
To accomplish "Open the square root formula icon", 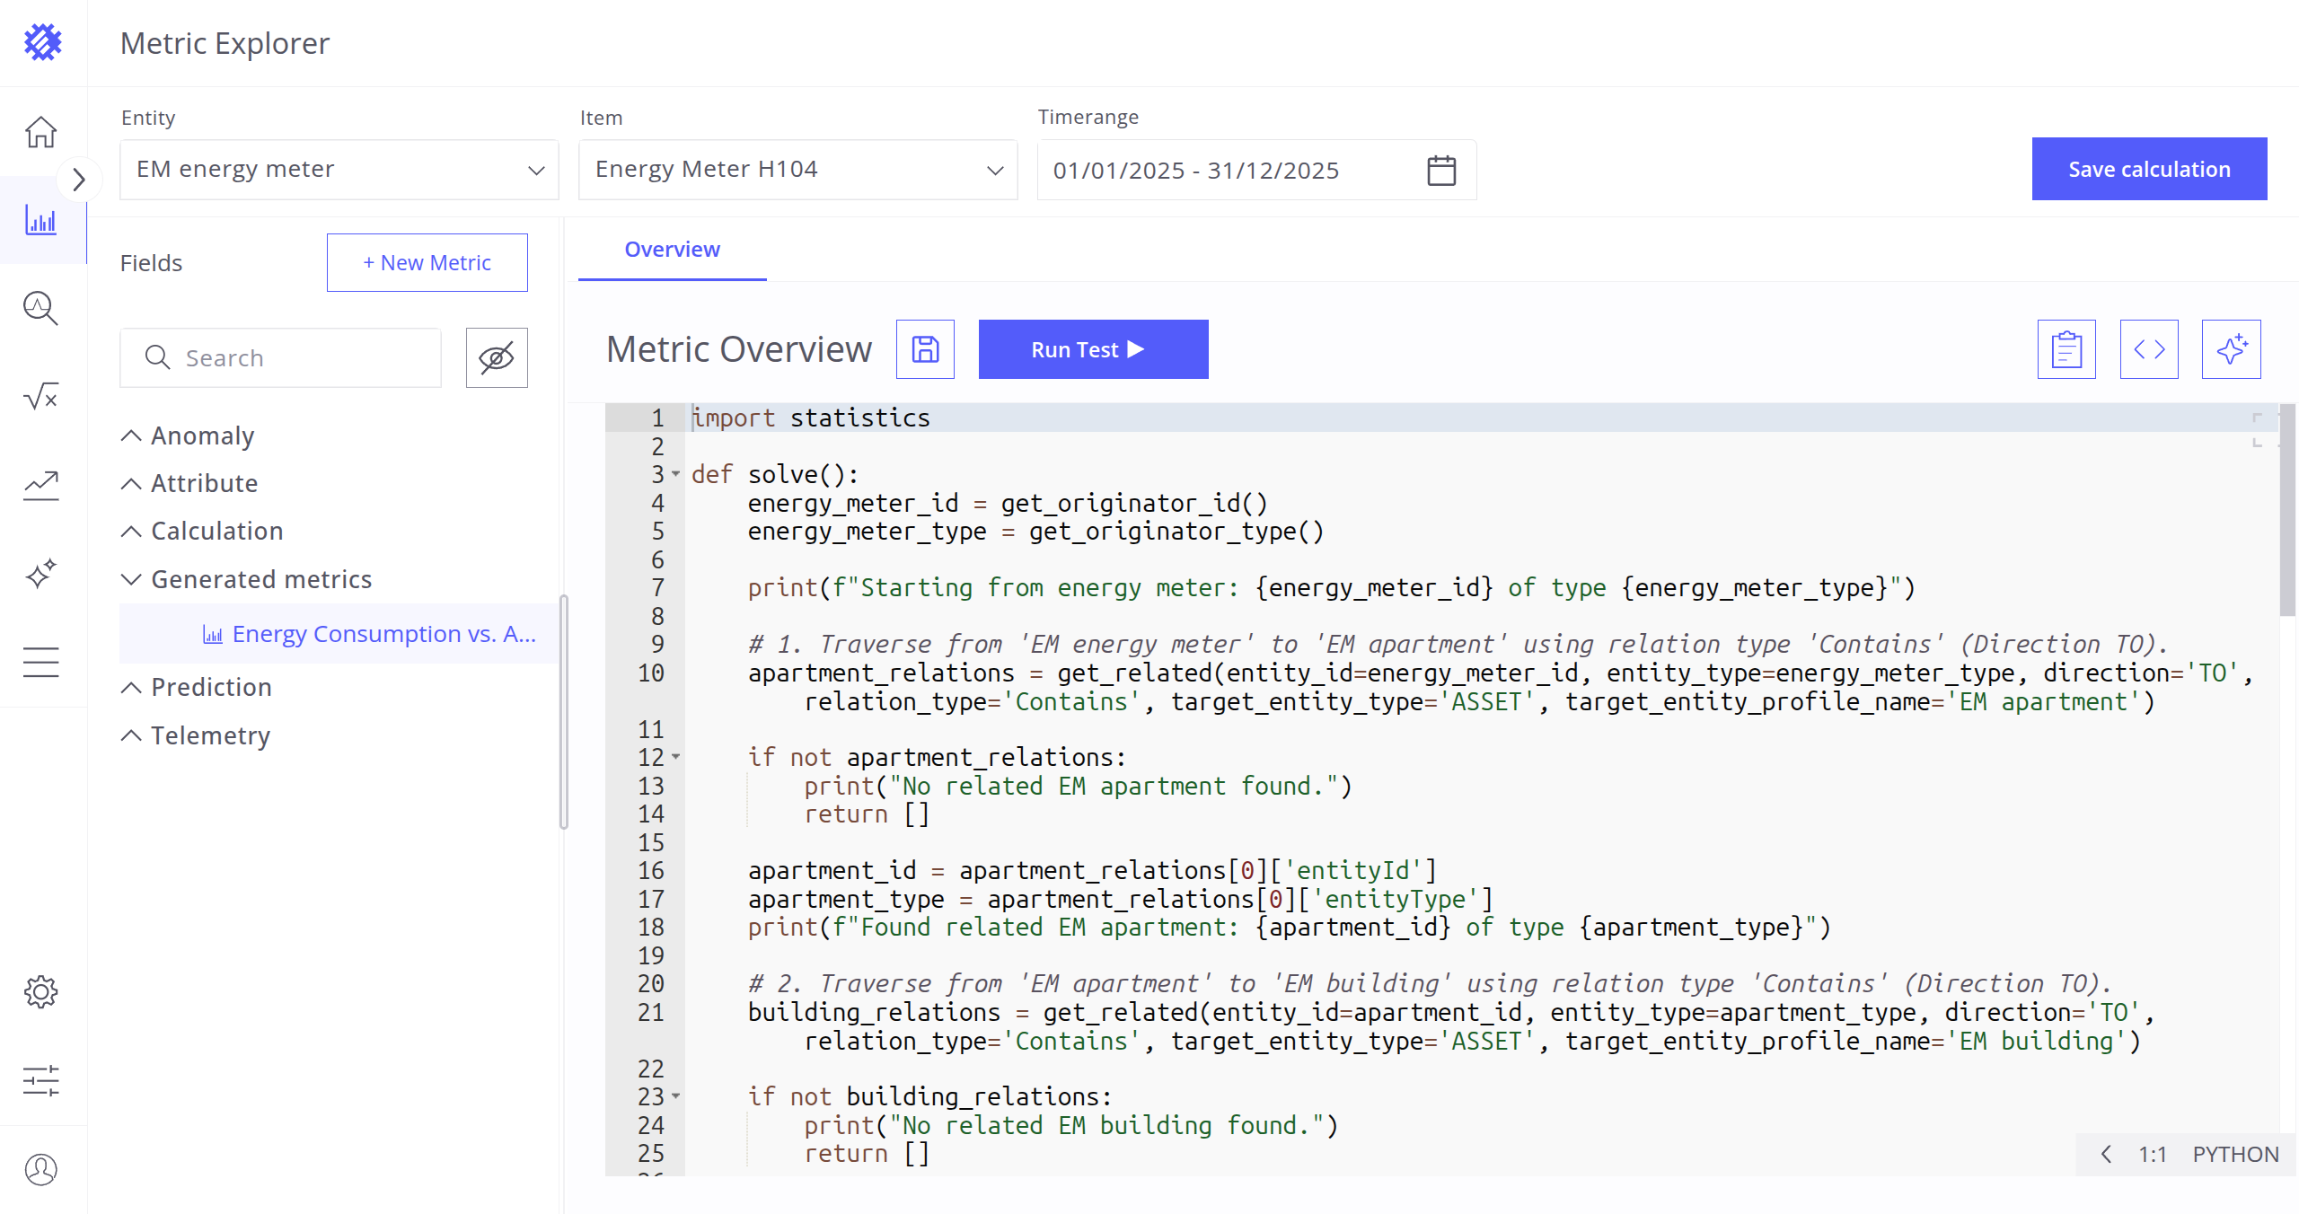I will (x=41, y=396).
